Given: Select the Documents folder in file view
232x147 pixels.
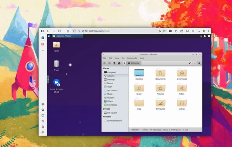Looking at the screenshot, I should click(161, 74).
